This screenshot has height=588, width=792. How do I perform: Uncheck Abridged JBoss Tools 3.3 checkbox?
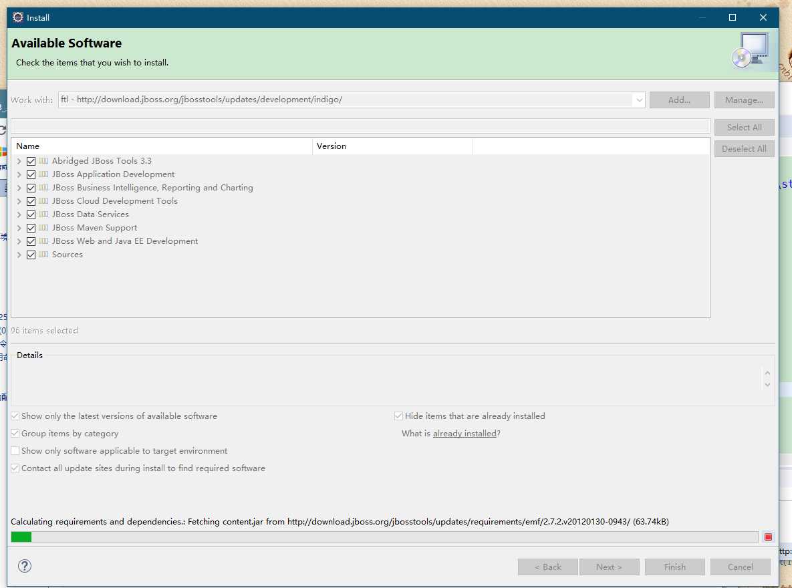pyautogui.click(x=31, y=161)
